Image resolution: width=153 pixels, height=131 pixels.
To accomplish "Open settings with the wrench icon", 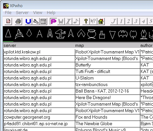I will [36, 21].
